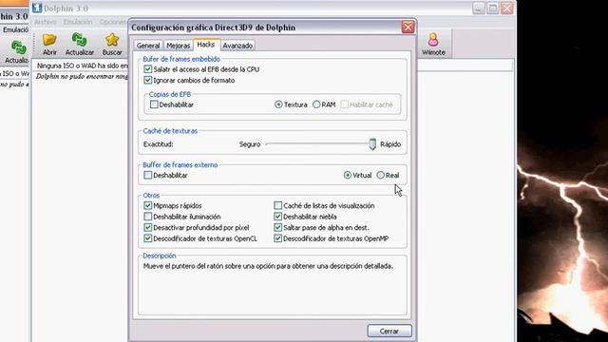Minimize the Dolphin 3.0 window
This screenshot has height=342, width=608.
tap(478, 8)
